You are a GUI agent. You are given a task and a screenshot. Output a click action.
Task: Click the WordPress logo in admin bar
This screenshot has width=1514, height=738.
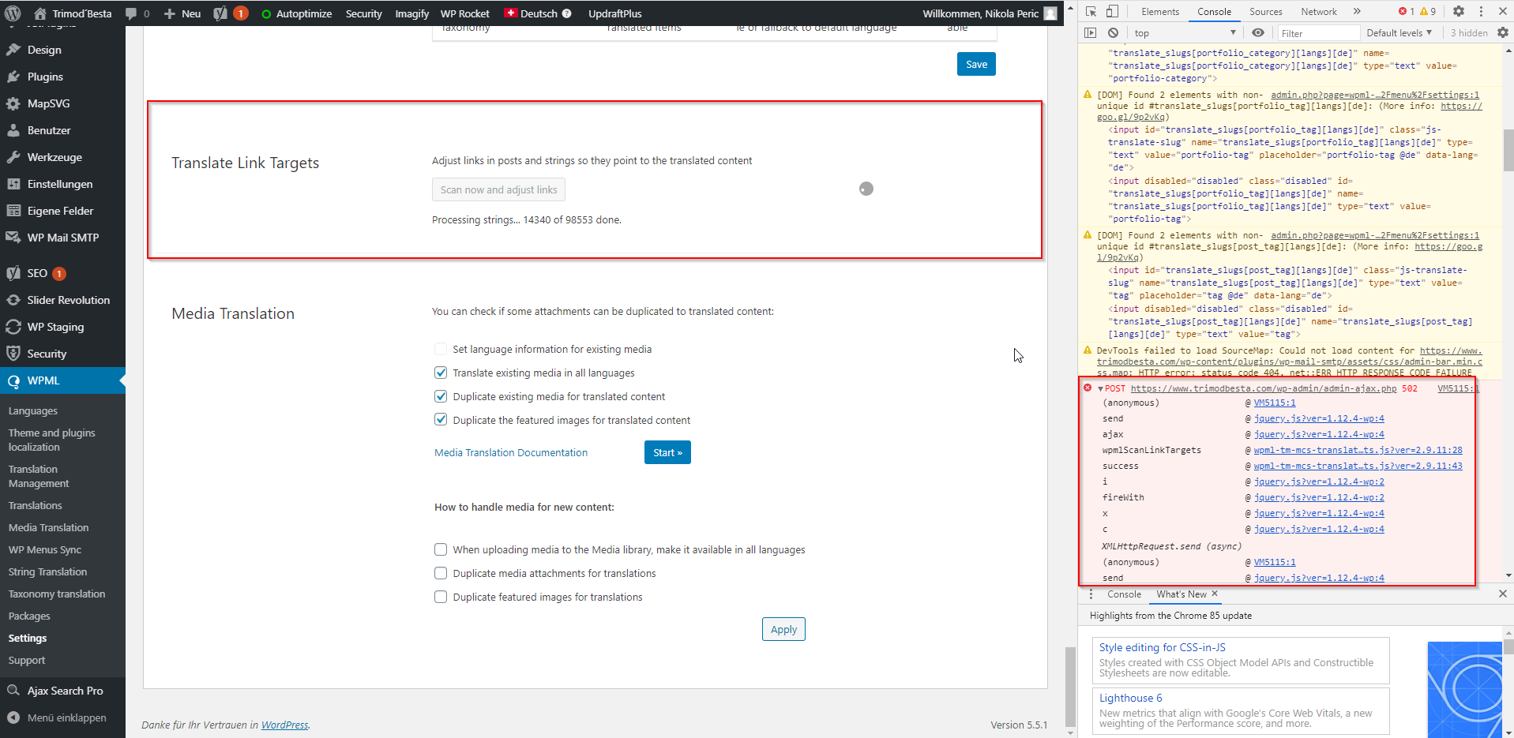pos(13,13)
